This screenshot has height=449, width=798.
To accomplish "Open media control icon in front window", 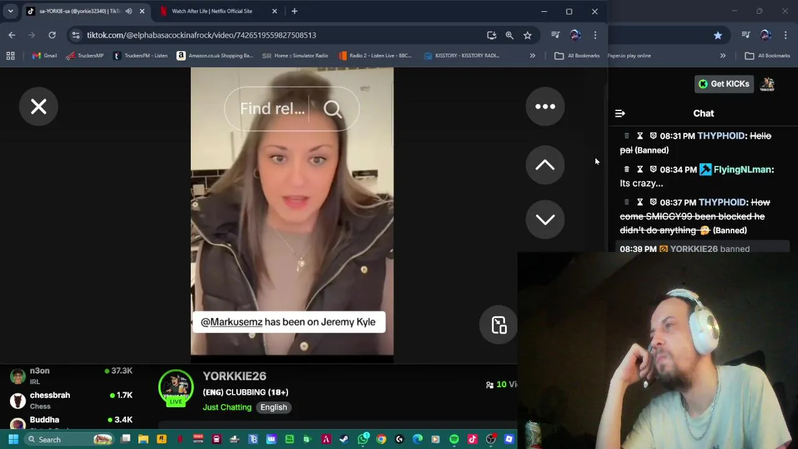I will (555, 35).
